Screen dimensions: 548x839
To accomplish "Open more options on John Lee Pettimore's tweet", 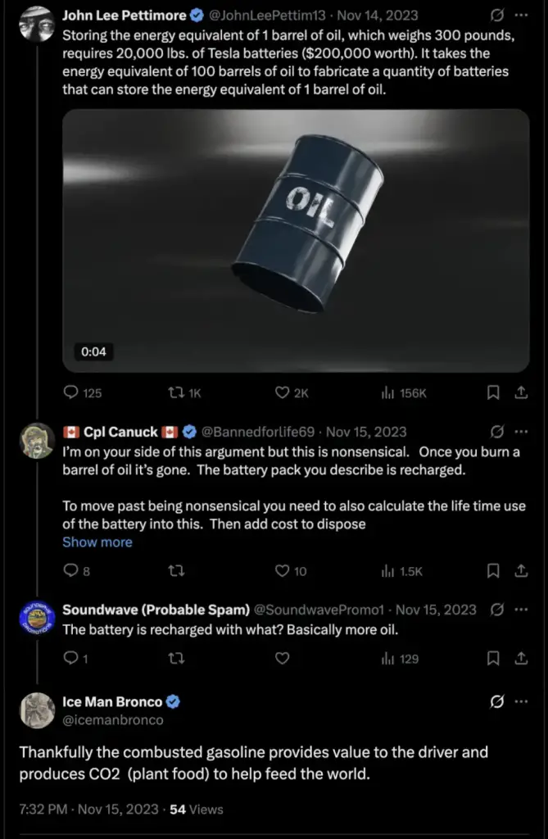I will click(521, 16).
